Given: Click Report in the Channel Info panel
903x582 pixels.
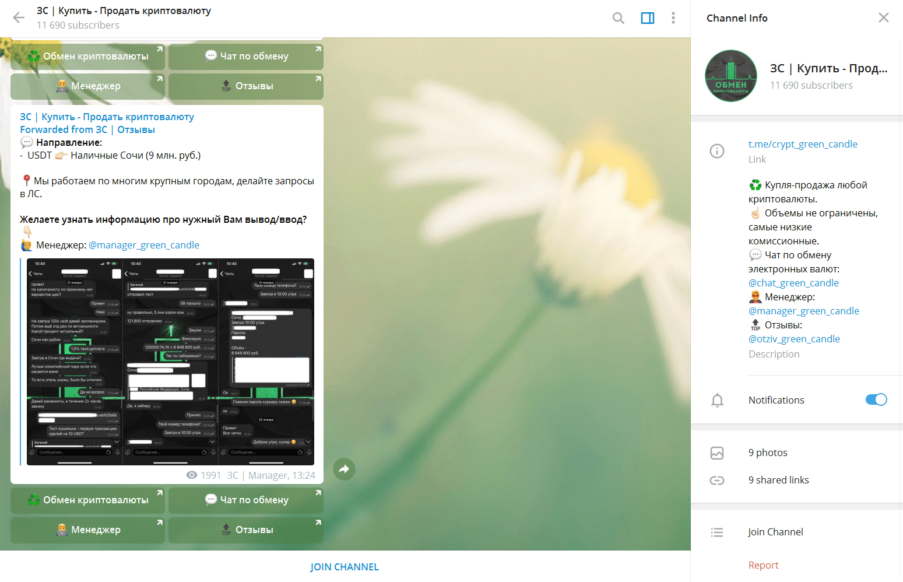Looking at the screenshot, I should (764, 565).
